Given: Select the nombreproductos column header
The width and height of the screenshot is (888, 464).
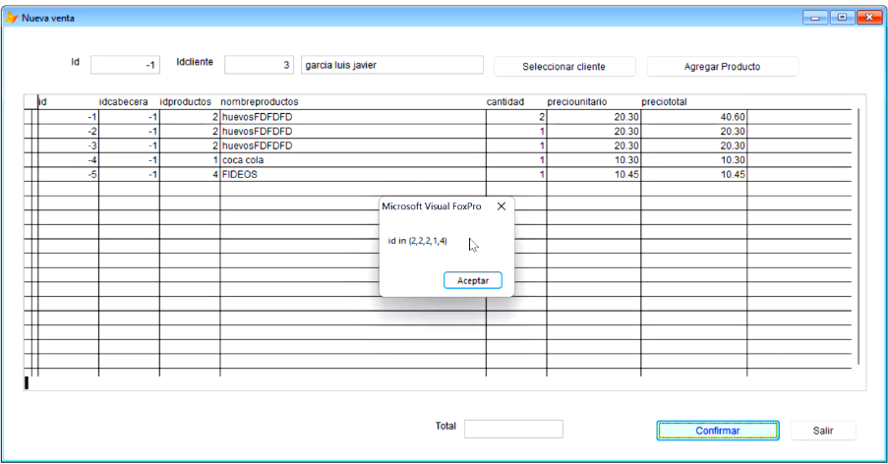Looking at the screenshot, I should coord(260,101).
